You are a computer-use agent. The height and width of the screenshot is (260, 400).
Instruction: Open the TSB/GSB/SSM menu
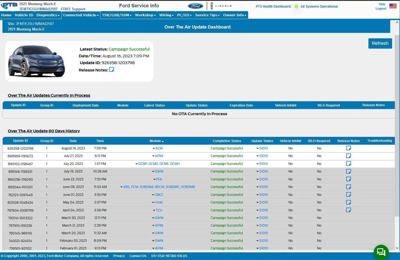coord(117,15)
